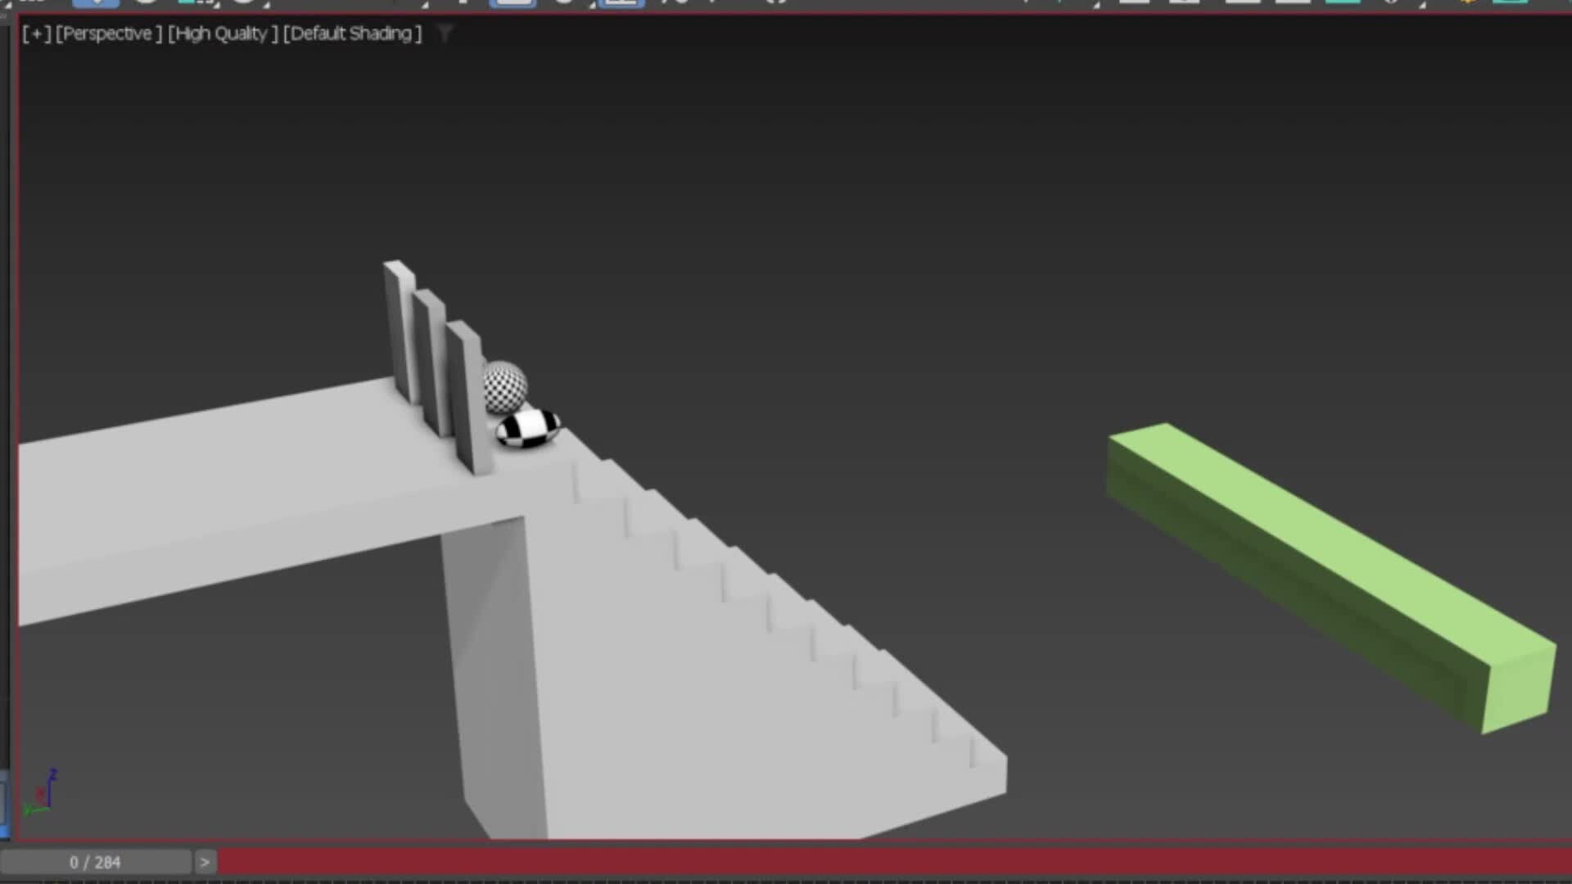Select the fine-checkered sphere
Viewport: 1572px width, 884px height.
[507, 386]
